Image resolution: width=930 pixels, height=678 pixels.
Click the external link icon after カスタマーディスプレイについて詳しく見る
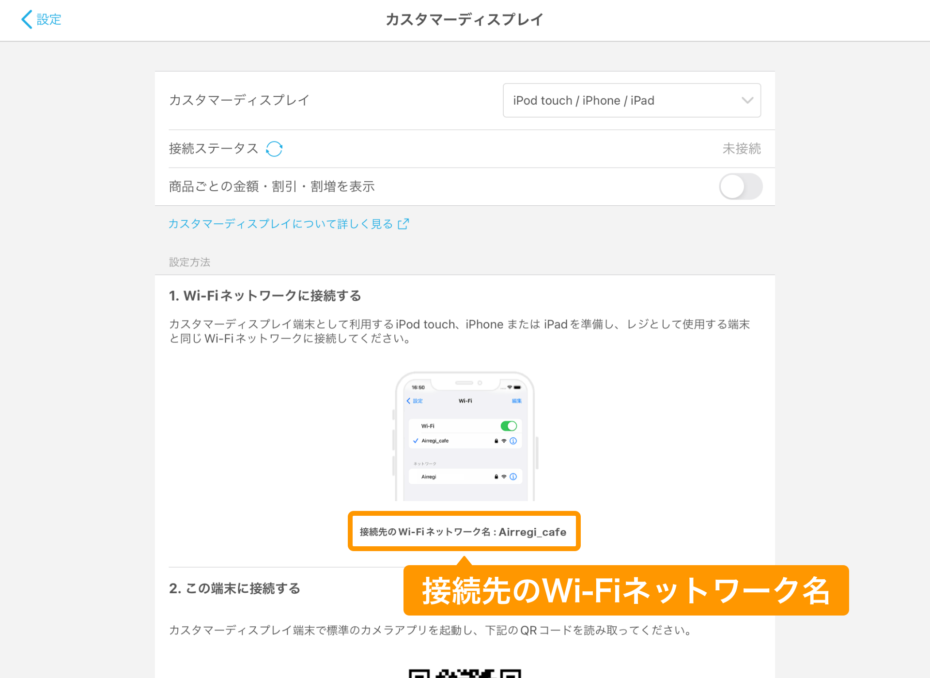pos(403,223)
